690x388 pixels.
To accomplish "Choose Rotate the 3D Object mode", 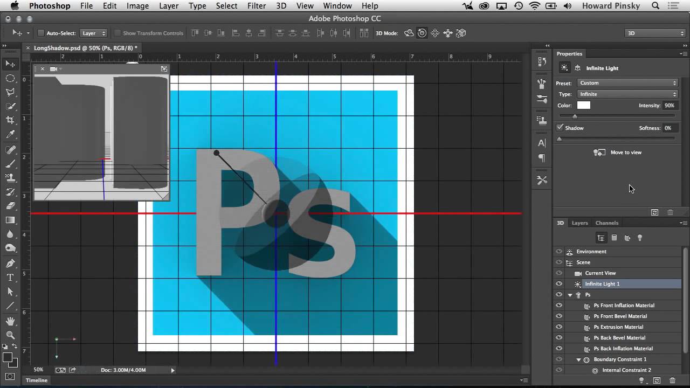I will pyautogui.click(x=409, y=33).
